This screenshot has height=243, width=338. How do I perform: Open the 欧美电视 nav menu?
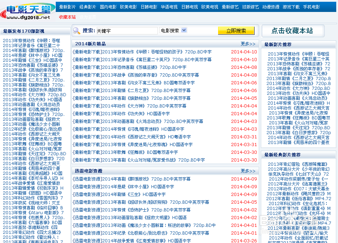(x=210, y=7)
